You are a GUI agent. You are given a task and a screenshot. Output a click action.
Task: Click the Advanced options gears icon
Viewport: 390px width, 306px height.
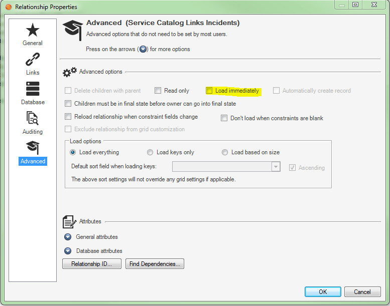point(69,72)
